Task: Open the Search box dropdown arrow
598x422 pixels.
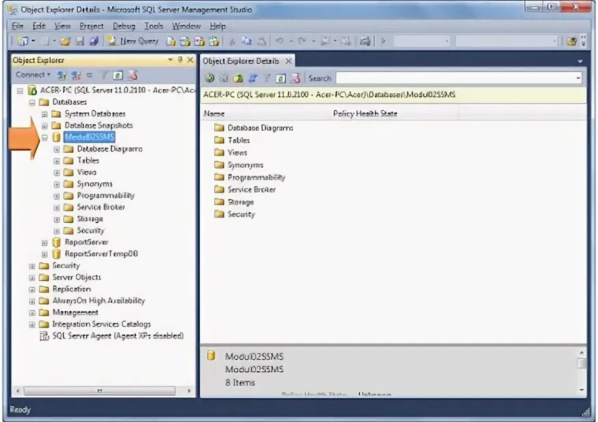Action: point(578,78)
